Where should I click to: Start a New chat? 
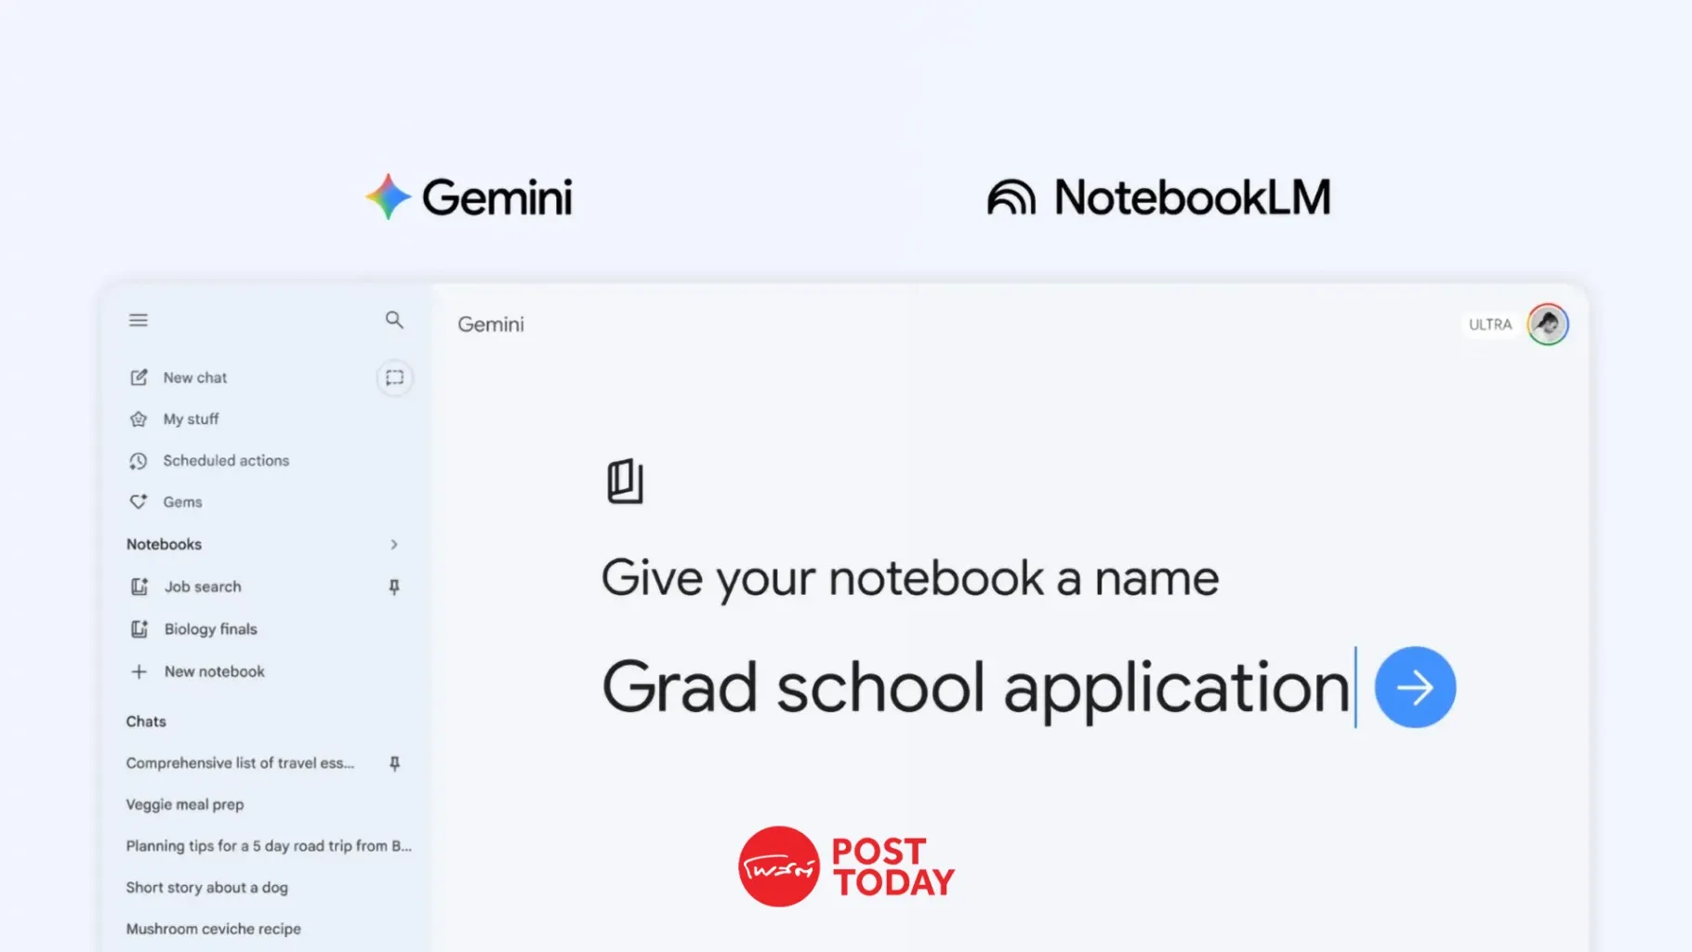point(194,377)
